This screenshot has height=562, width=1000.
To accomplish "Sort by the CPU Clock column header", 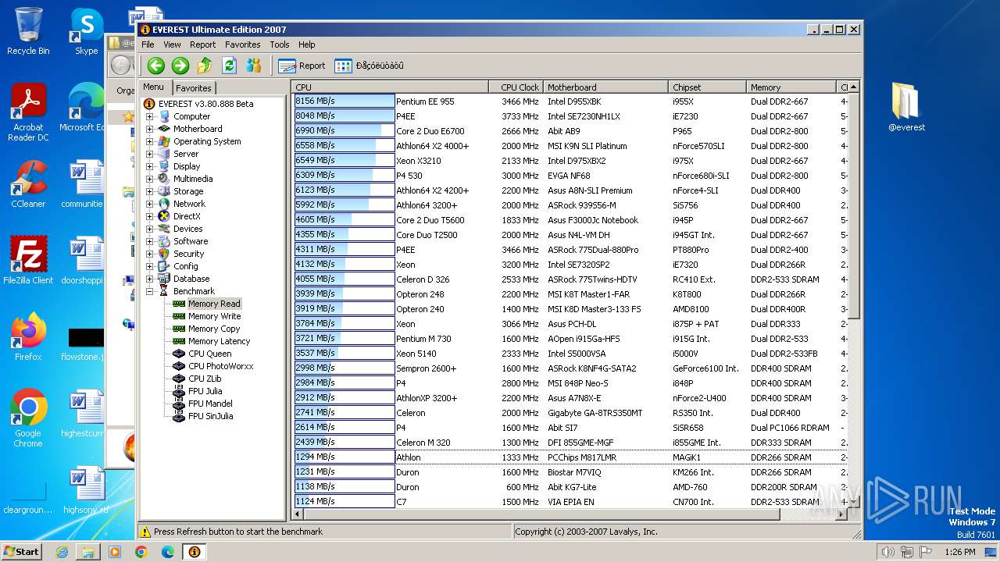I will pos(516,87).
